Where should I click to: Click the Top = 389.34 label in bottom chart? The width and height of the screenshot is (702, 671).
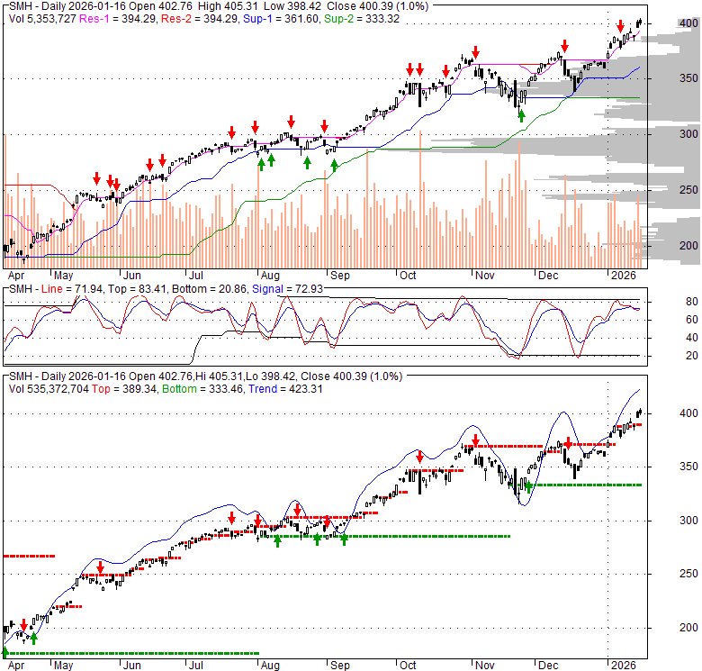click(124, 389)
